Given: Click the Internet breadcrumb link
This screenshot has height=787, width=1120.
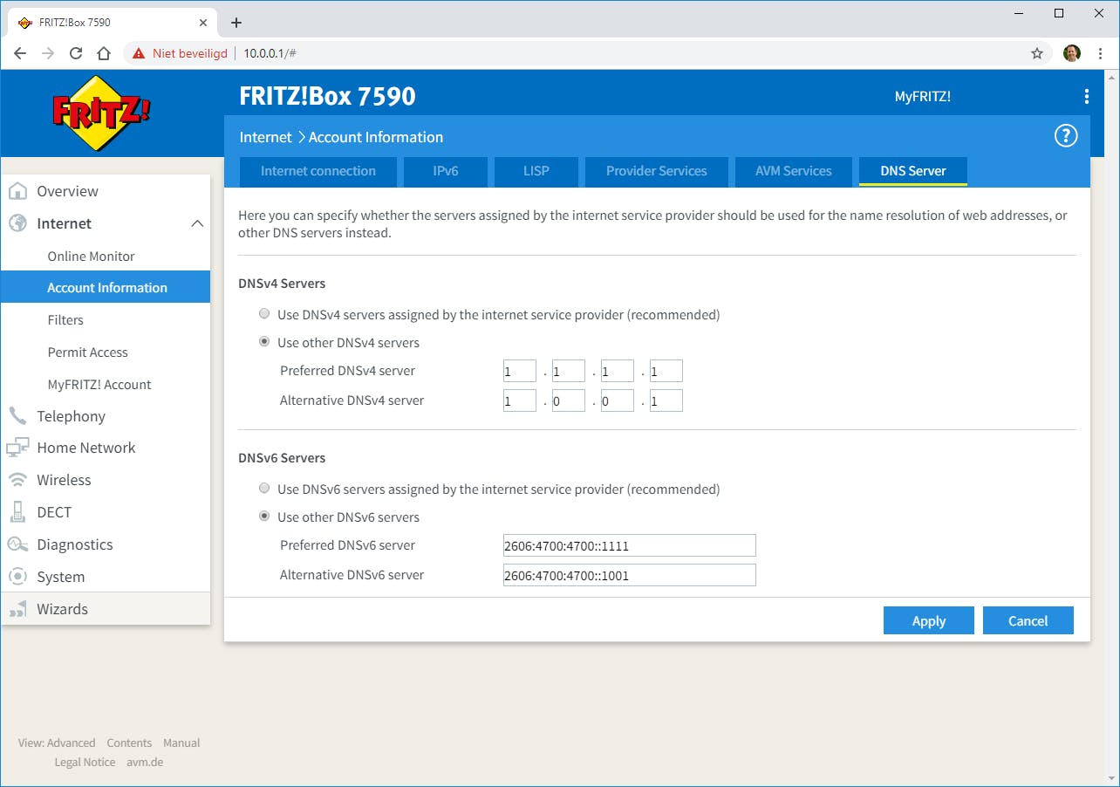Looking at the screenshot, I should pyautogui.click(x=265, y=137).
